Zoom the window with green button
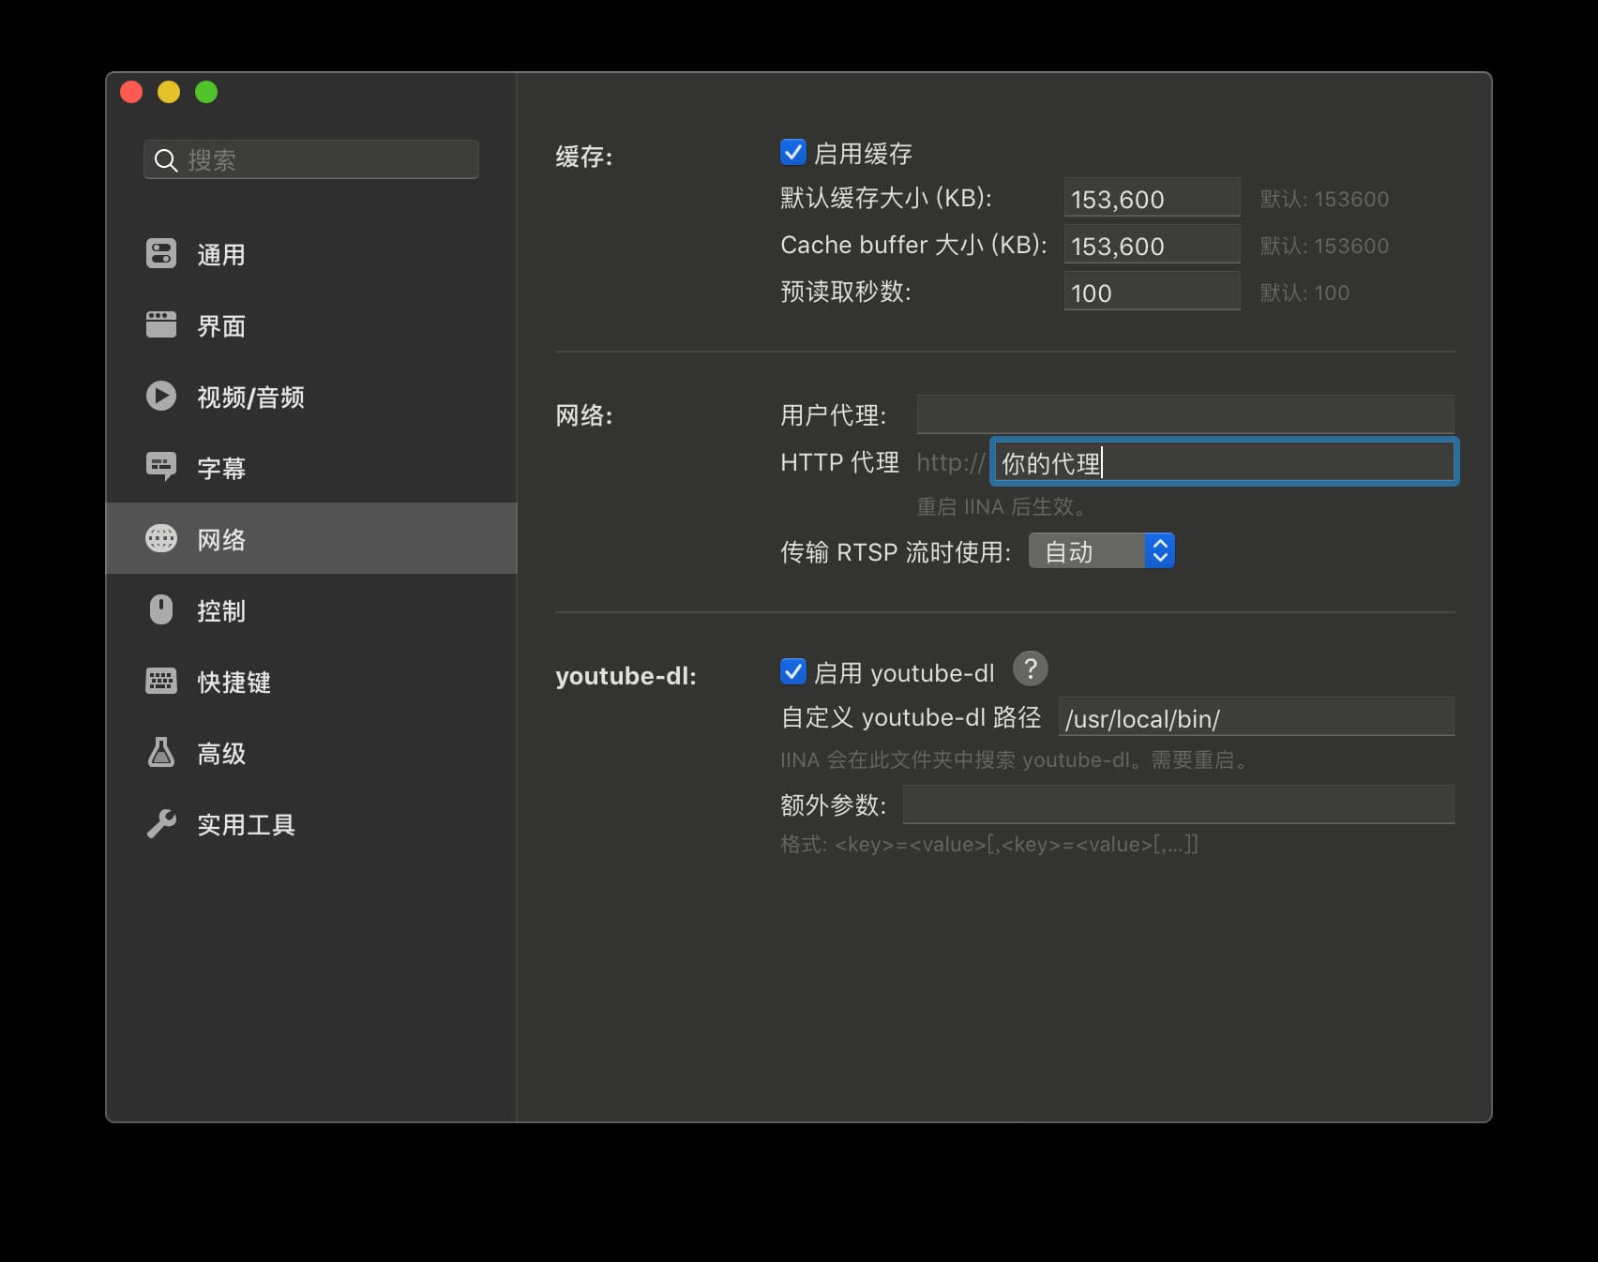The image size is (1598, 1262). pyautogui.click(x=206, y=92)
